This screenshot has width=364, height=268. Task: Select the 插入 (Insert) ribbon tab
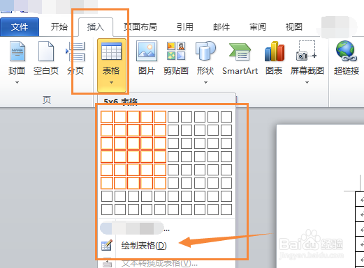96,27
